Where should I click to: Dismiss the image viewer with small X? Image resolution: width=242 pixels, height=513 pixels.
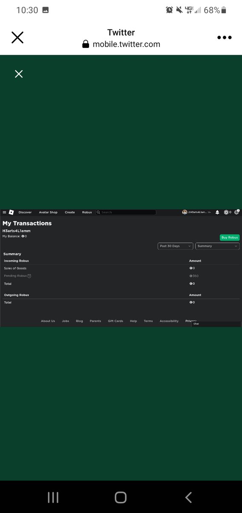[19, 74]
